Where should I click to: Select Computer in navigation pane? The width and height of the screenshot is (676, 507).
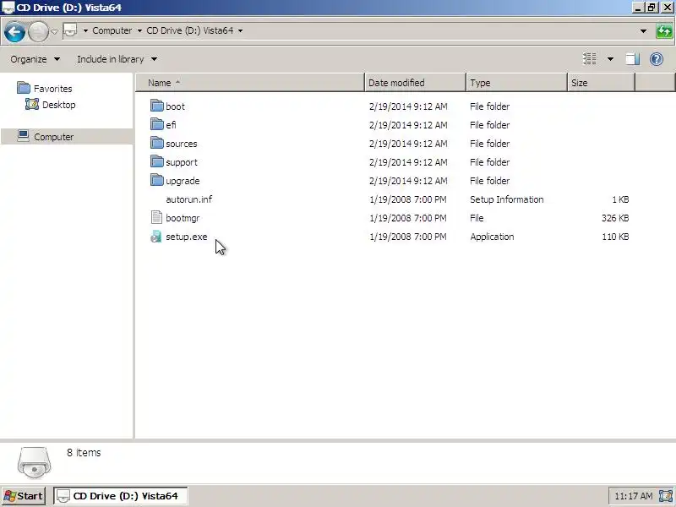pyautogui.click(x=53, y=137)
